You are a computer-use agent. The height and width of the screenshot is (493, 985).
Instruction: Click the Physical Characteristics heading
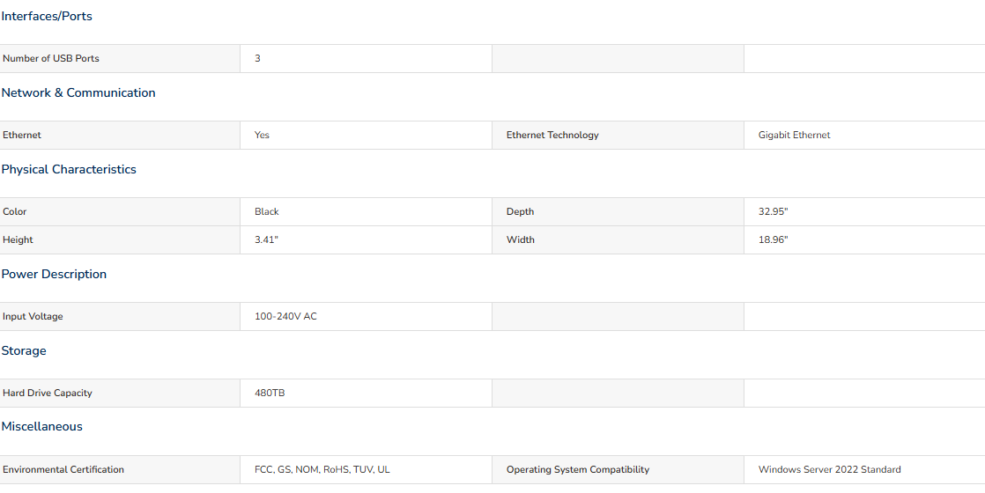pos(69,170)
